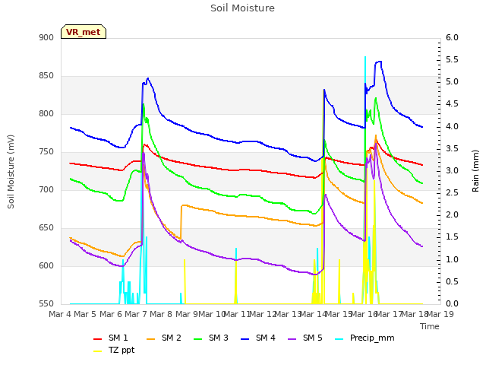
Task: Click the 850 left axis tick label
Action: pos(46,76)
